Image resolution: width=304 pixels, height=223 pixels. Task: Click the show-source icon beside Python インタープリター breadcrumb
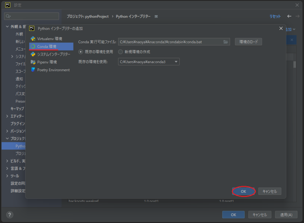click(x=156, y=16)
